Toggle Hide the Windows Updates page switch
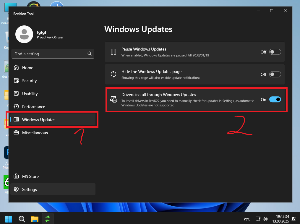Viewport: 300px width, 224px height. (275, 74)
